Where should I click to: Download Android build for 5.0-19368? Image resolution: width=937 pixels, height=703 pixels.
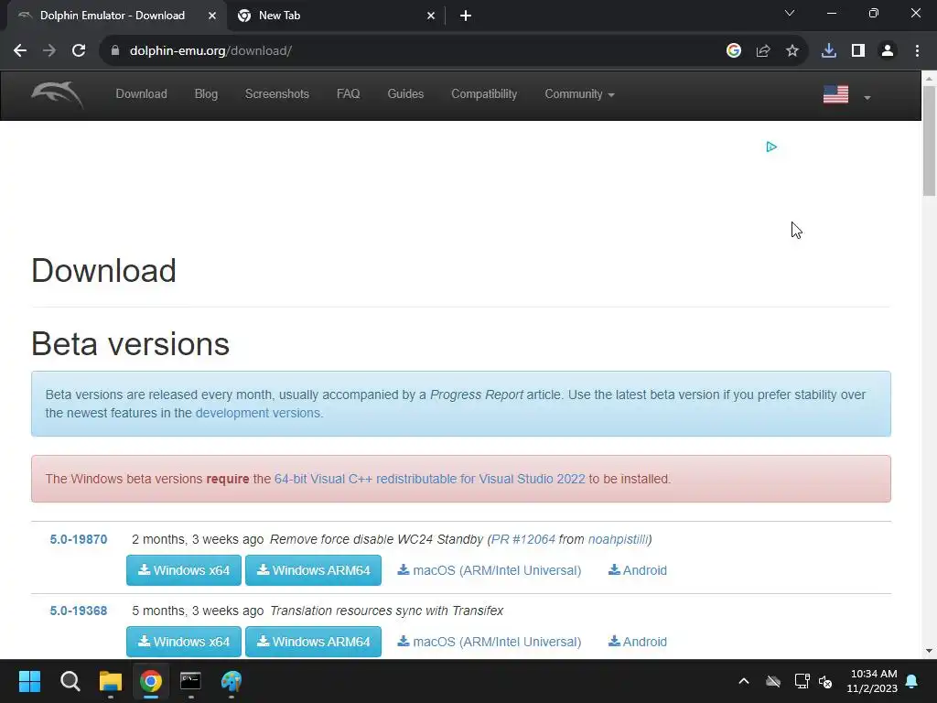click(638, 642)
